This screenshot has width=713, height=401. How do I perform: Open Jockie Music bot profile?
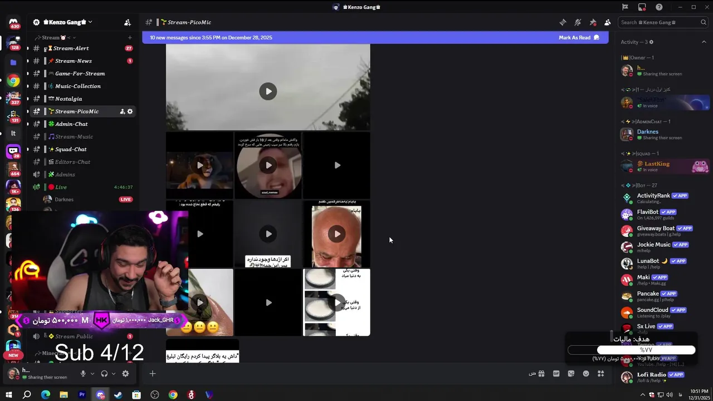(665, 247)
